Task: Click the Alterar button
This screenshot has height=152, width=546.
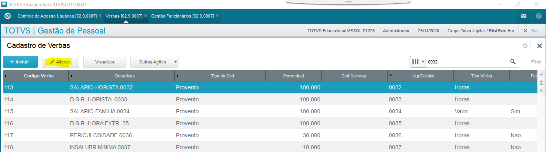Action: pyautogui.click(x=60, y=62)
